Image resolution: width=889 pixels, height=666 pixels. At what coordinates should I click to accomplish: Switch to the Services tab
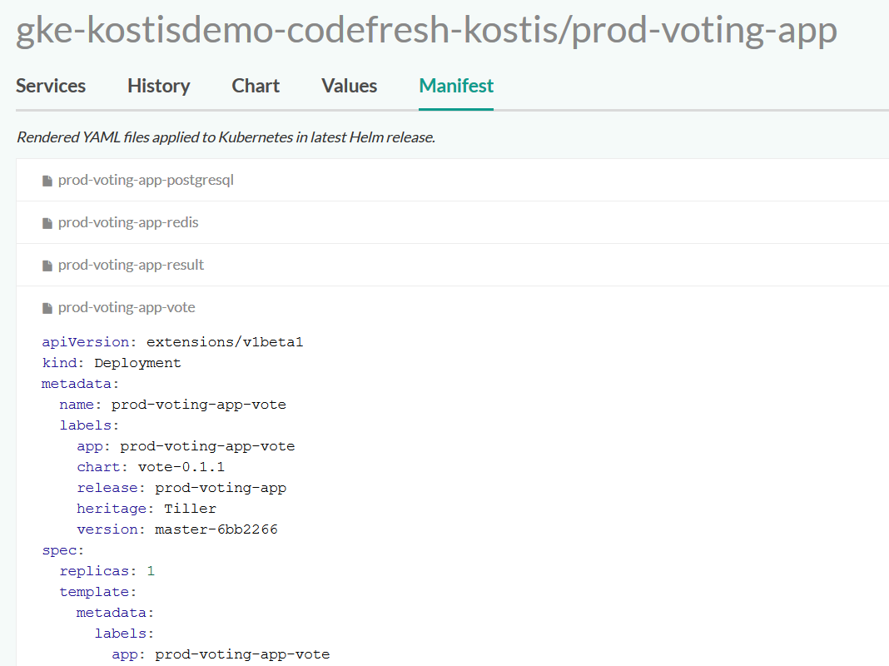(51, 86)
